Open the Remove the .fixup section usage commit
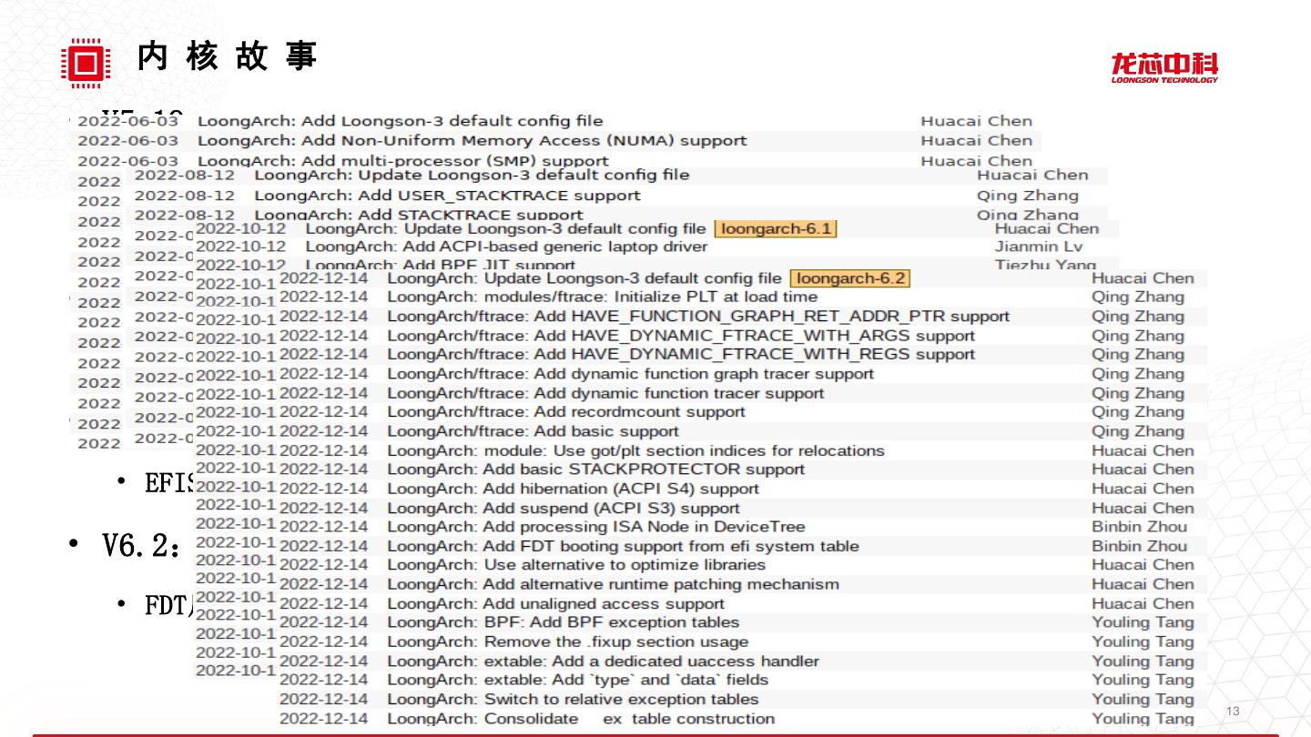 (567, 641)
